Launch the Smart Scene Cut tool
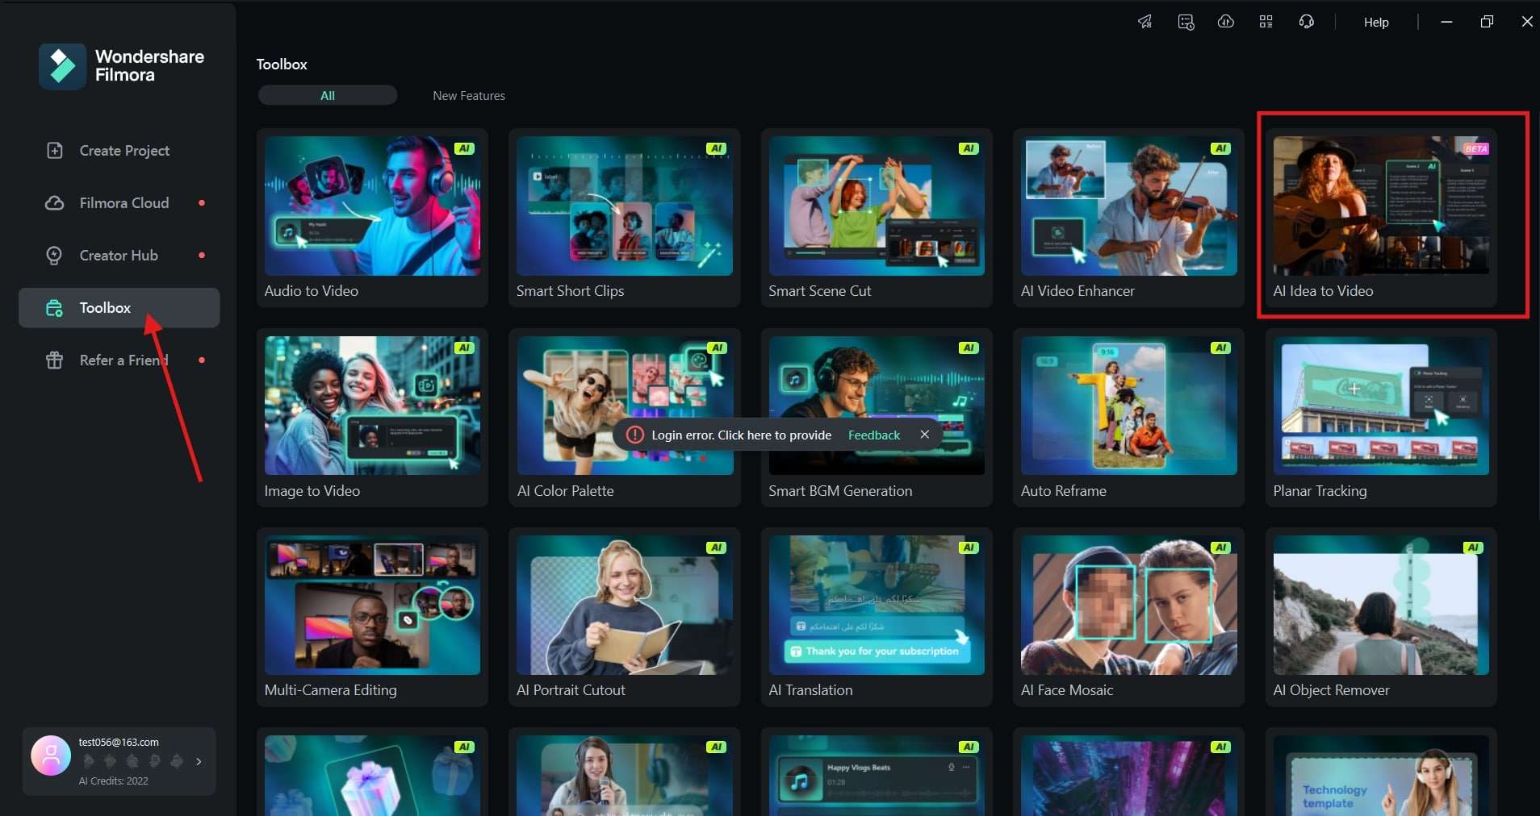Viewport: 1540px width, 816px height. pyautogui.click(x=877, y=218)
